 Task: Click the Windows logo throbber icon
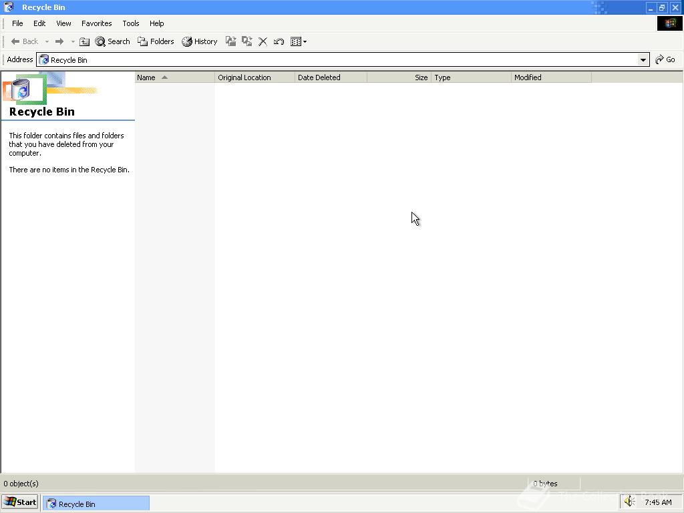click(x=669, y=23)
